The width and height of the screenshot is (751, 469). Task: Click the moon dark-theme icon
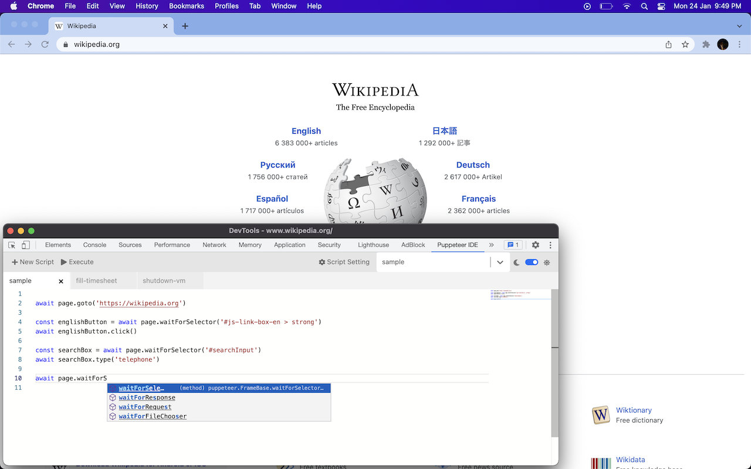point(517,263)
